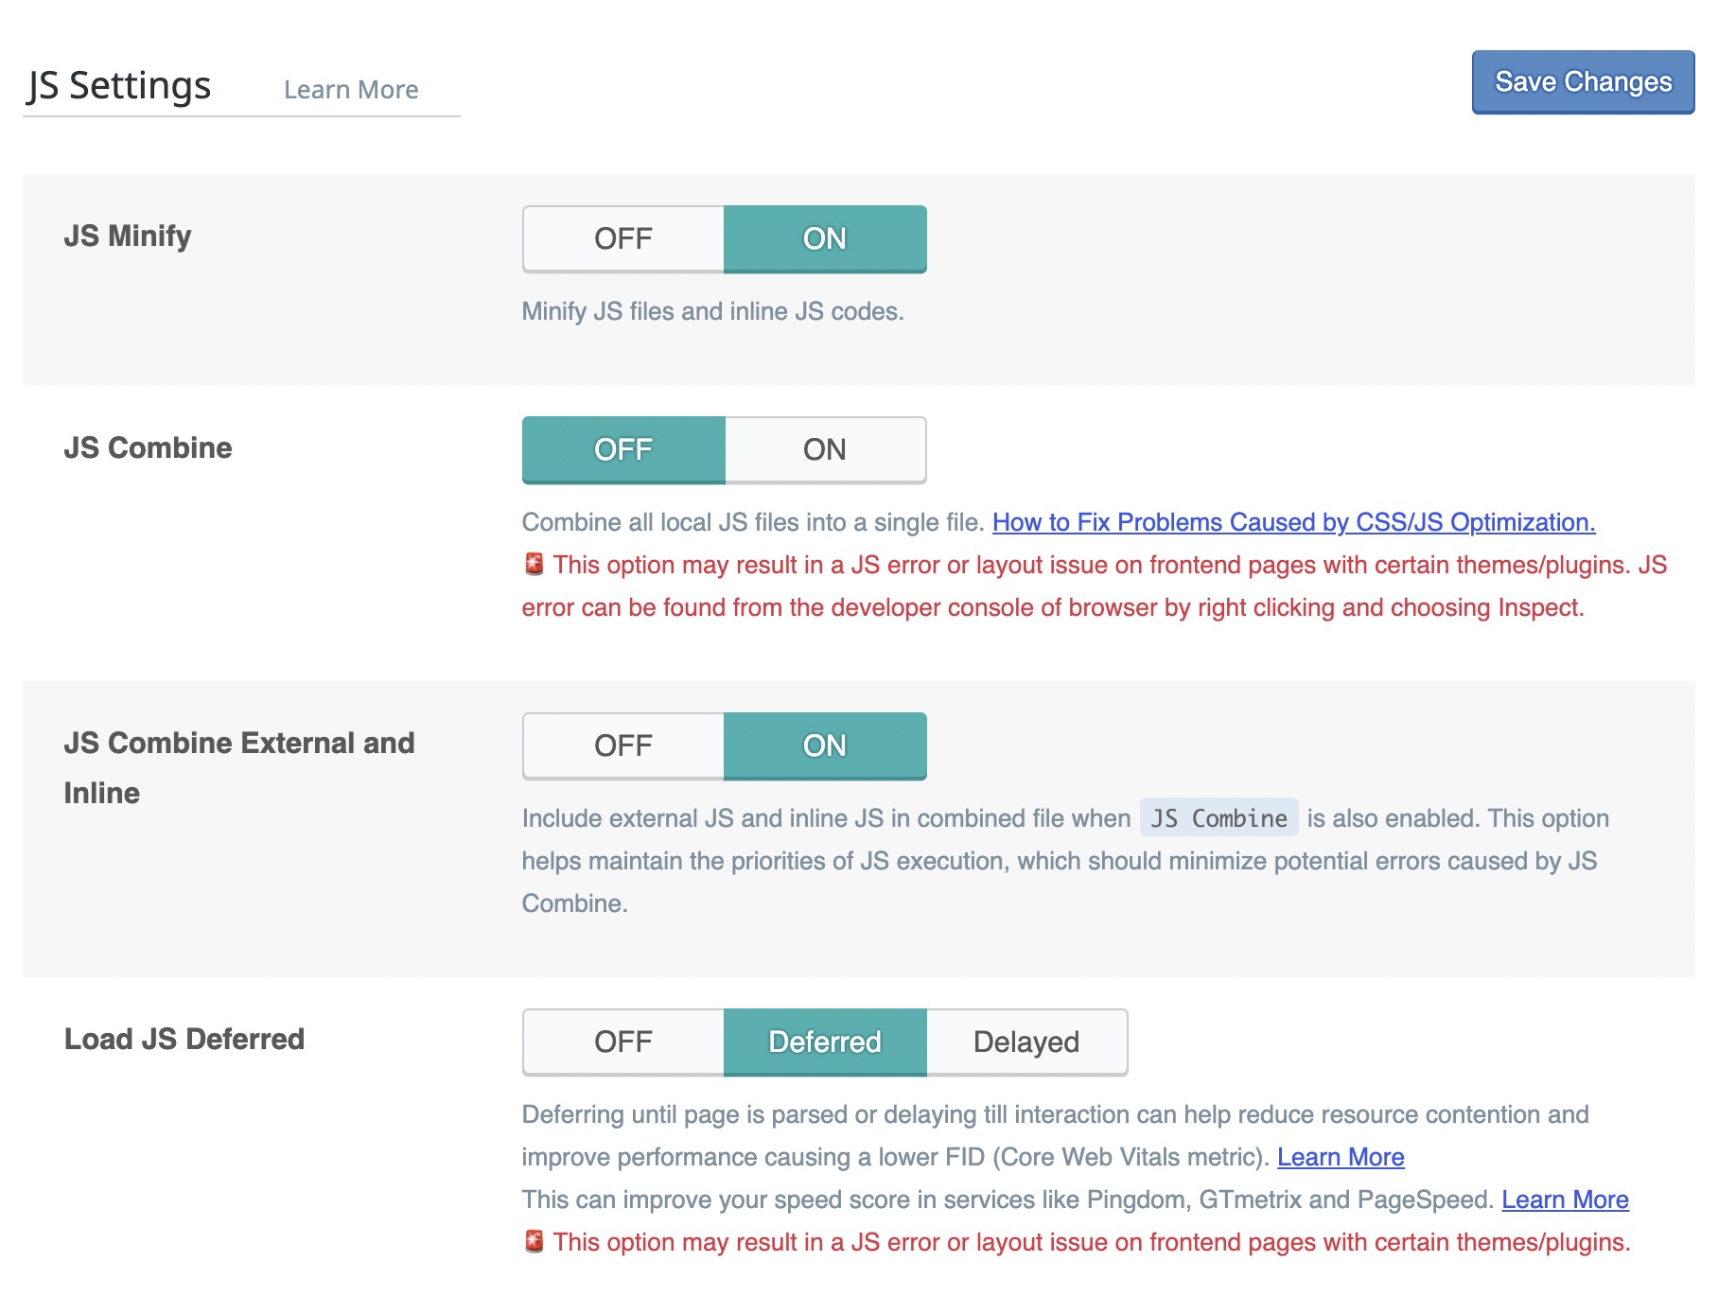Click the JS Combine setting label

click(148, 447)
